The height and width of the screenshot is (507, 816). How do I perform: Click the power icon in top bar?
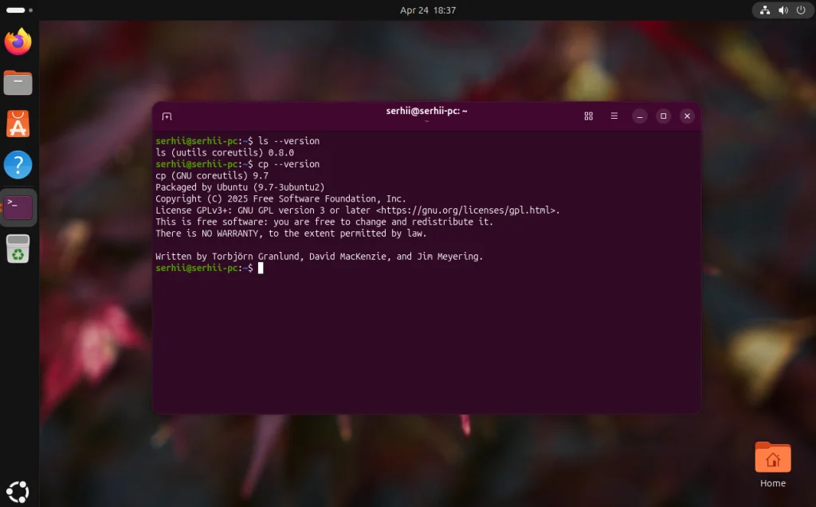tap(801, 10)
